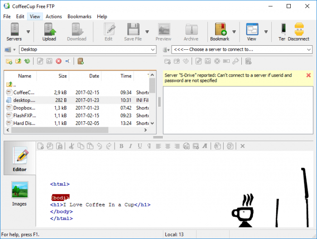Image resolution: width=317 pixels, height=239 pixels.
Task: Select the CoffeeC... shortcut row
Action: pyautogui.click(x=77, y=92)
